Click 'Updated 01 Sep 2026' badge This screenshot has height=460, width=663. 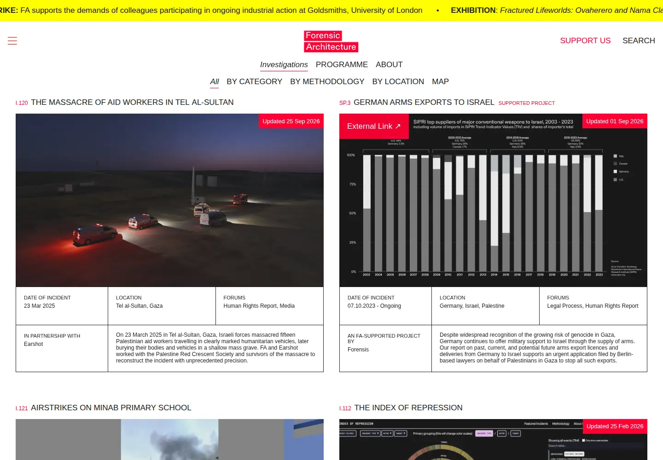pyautogui.click(x=615, y=121)
